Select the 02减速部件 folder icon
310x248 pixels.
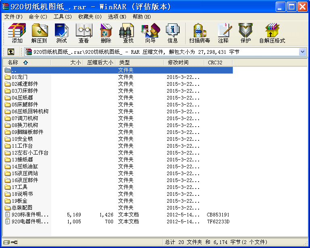point(8,84)
